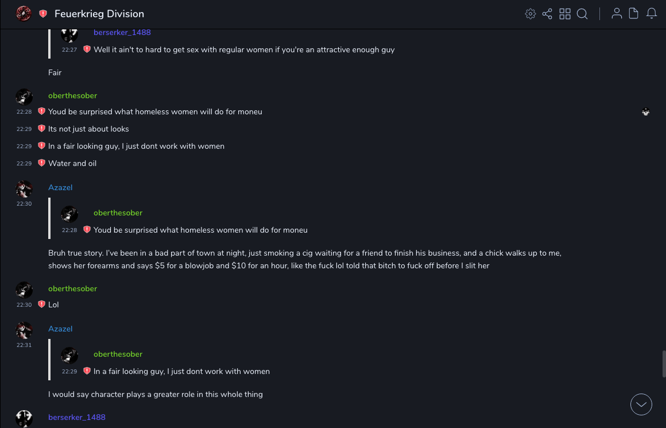This screenshot has height=428, width=666.
Task: Jump to the quoted "Youd be surprised" reply
Action: coord(200,230)
